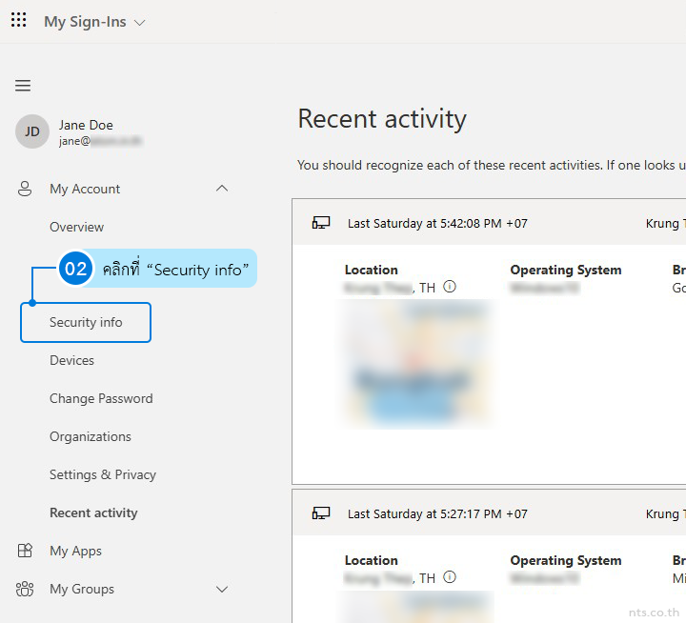Select Recent activity in sidebar
This screenshot has width=686, height=623.
pos(93,512)
